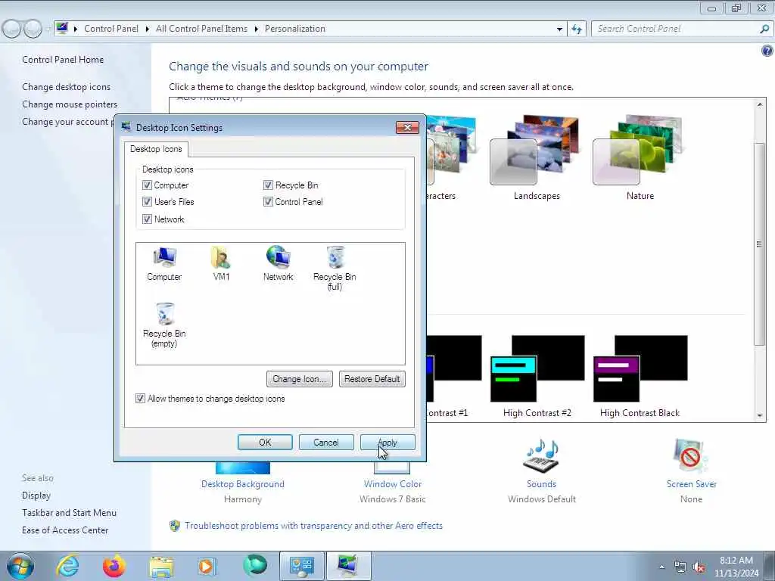Open the Change mouse pointers link
The width and height of the screenshot is (775, 581).
(70, 104)
